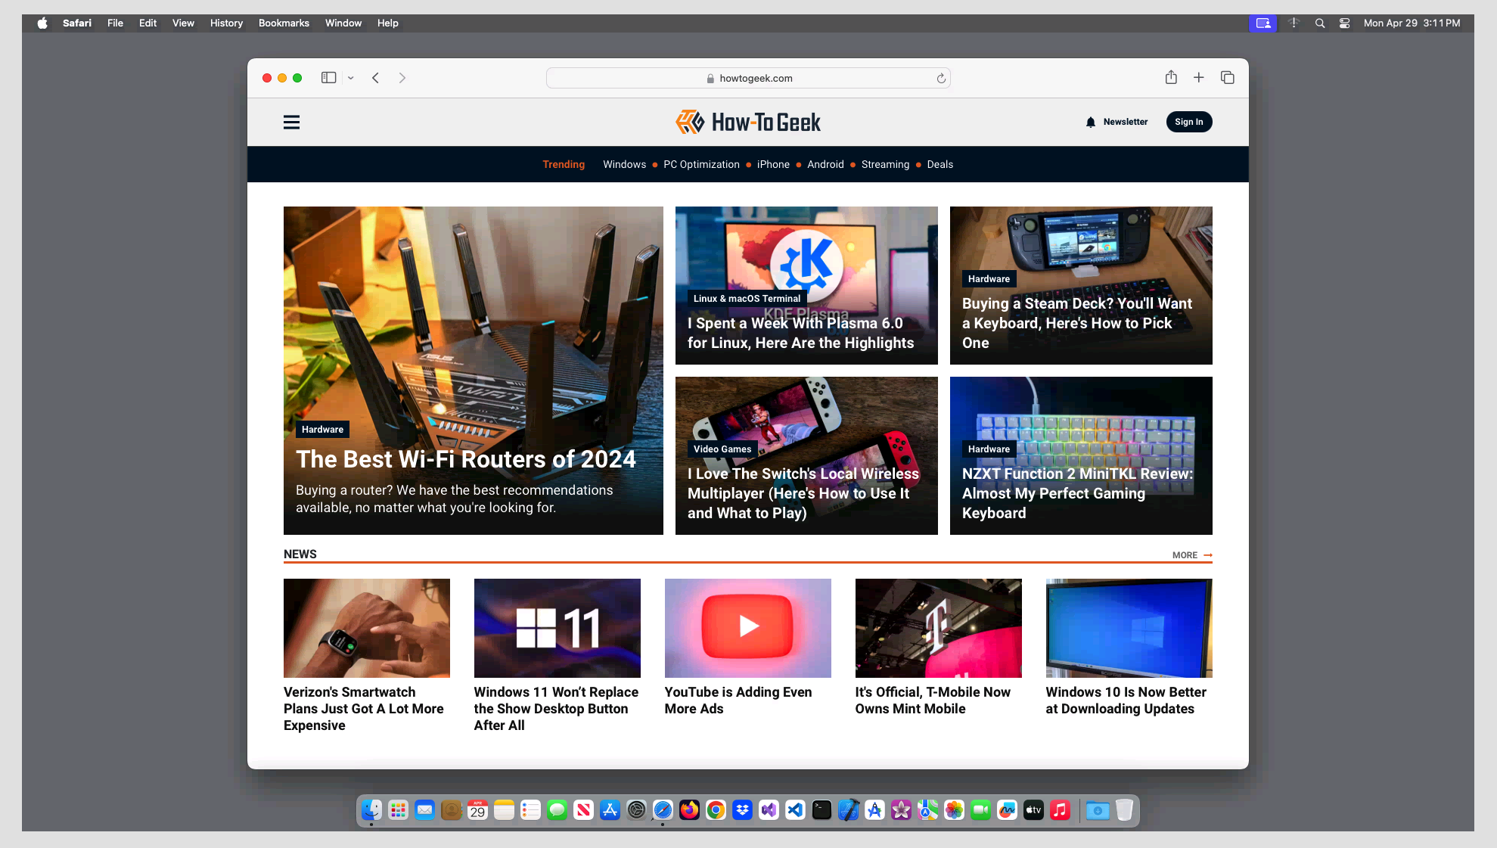The height and width of the screenshot is (848, 1497).
Task: Open the YouTube ads article thumbnail
Action: tap(747, 628)
